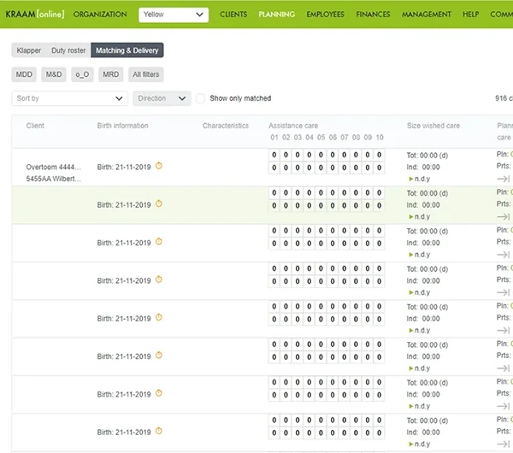Click the All filters button
Screen dimensions: 513x453
click(x=147, y=75)
